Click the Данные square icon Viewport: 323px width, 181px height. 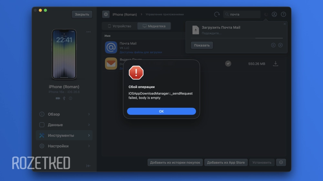pos(42,125)
